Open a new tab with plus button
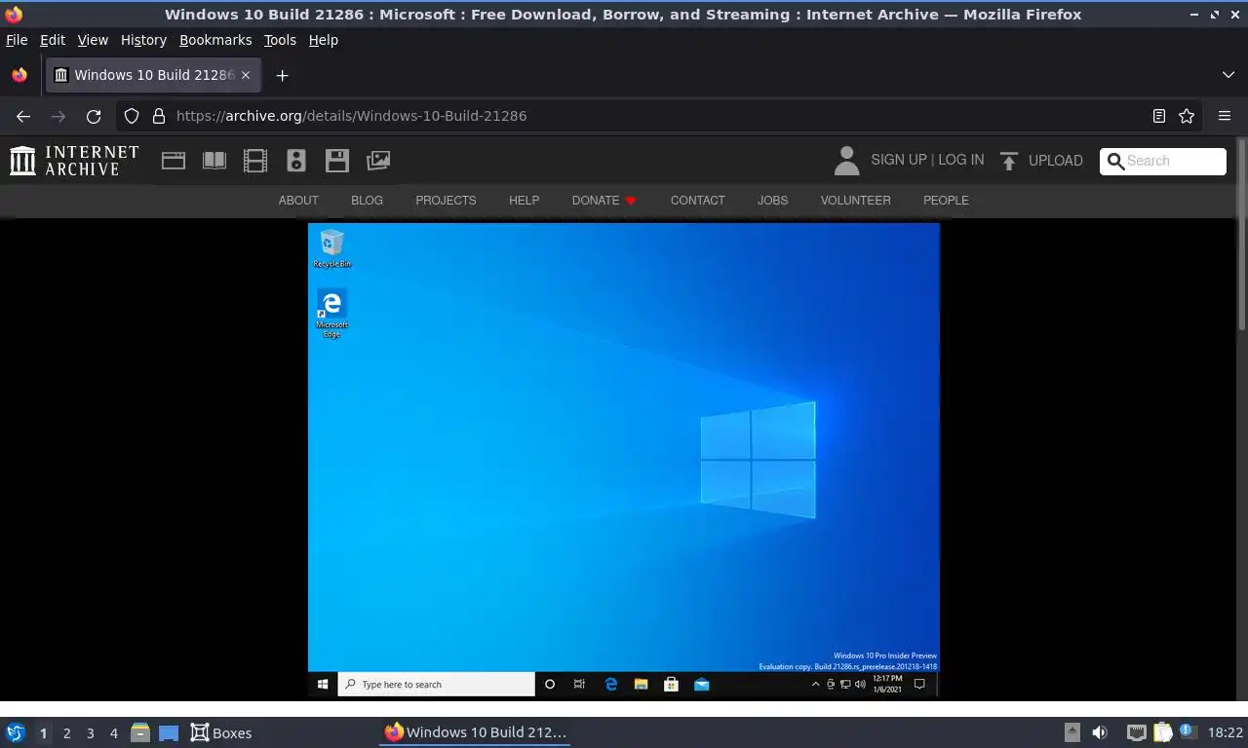 click(282, 75)
